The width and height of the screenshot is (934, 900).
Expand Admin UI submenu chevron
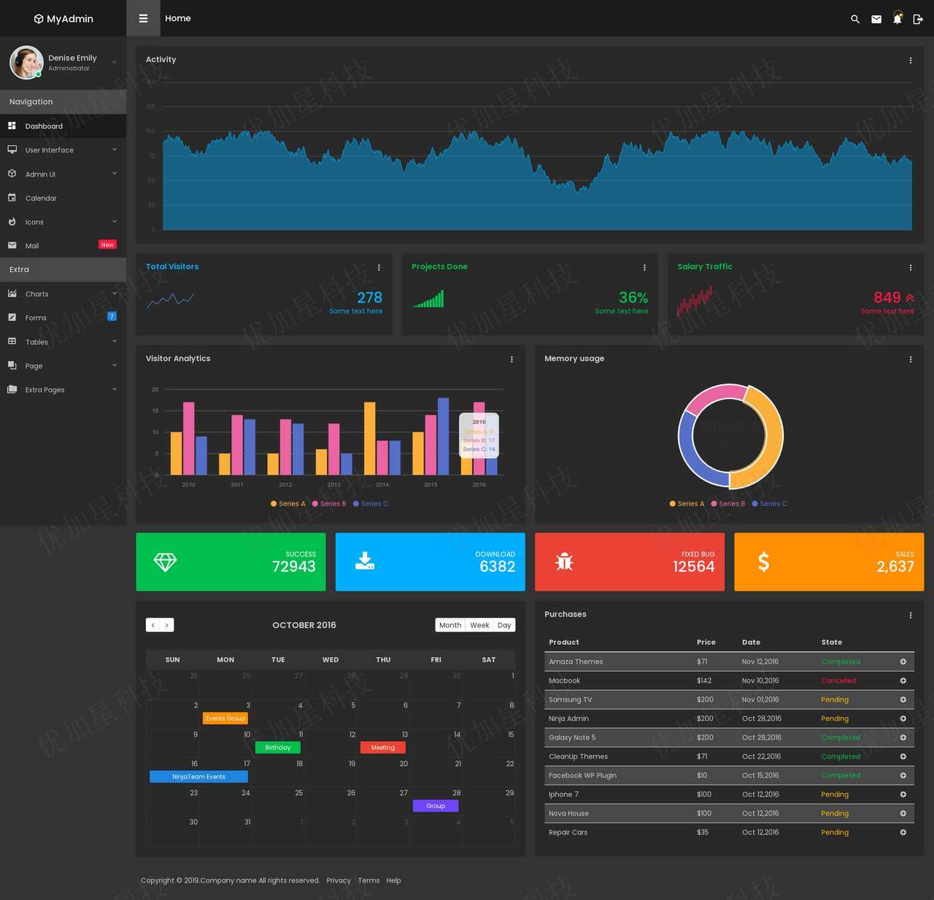tap(115, 174)
